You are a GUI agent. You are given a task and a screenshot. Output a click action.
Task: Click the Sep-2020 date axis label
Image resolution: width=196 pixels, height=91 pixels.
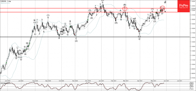(x=48, y=81)
